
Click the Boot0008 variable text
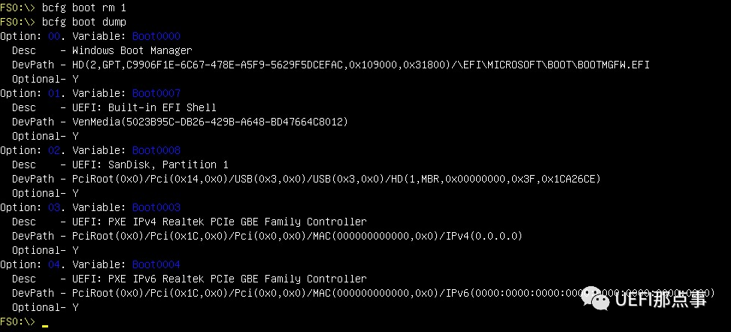point(156,150)
